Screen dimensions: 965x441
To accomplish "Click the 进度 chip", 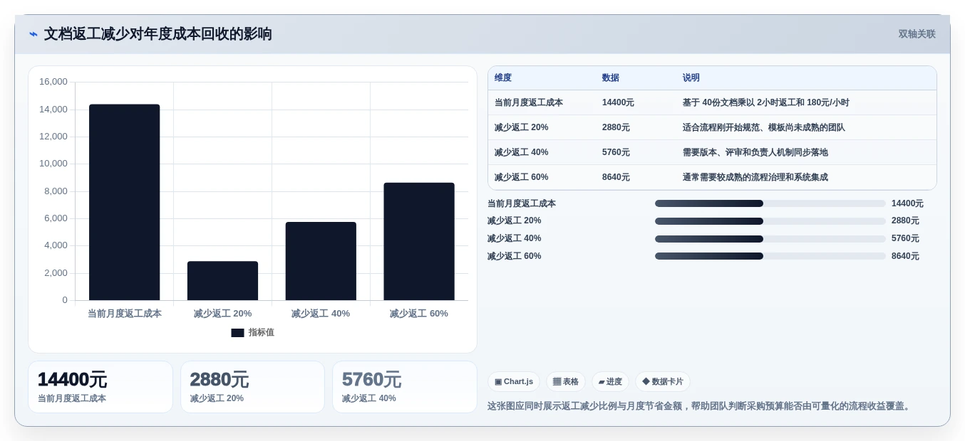I will point(610,382).
